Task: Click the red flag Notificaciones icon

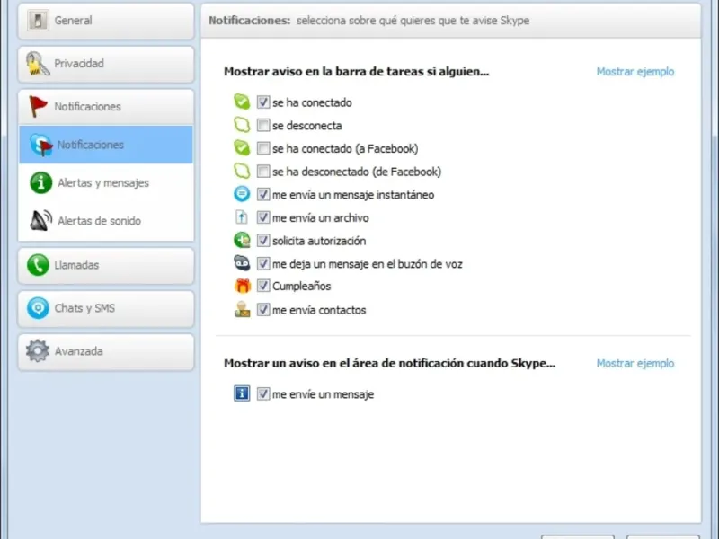Action: [38, 106]
